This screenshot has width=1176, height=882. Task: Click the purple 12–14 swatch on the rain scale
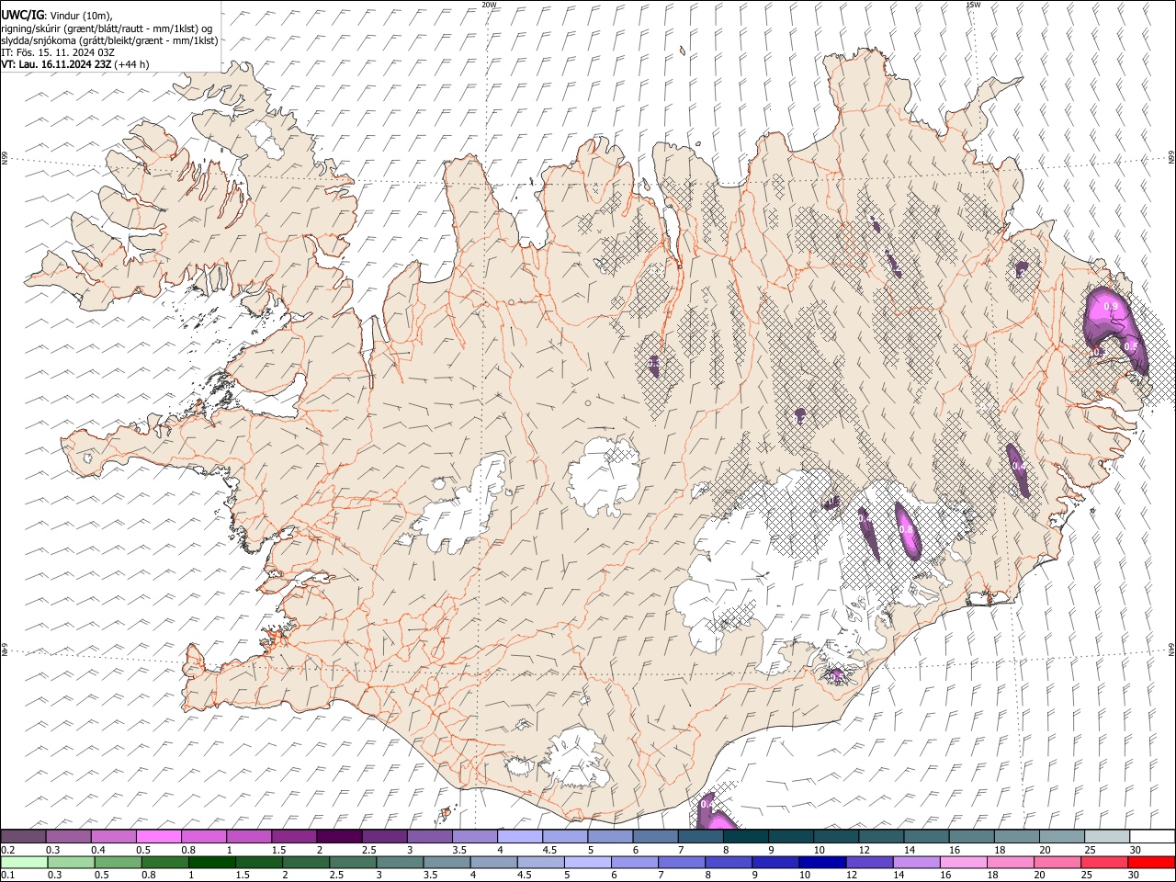[x=870, y=862]
